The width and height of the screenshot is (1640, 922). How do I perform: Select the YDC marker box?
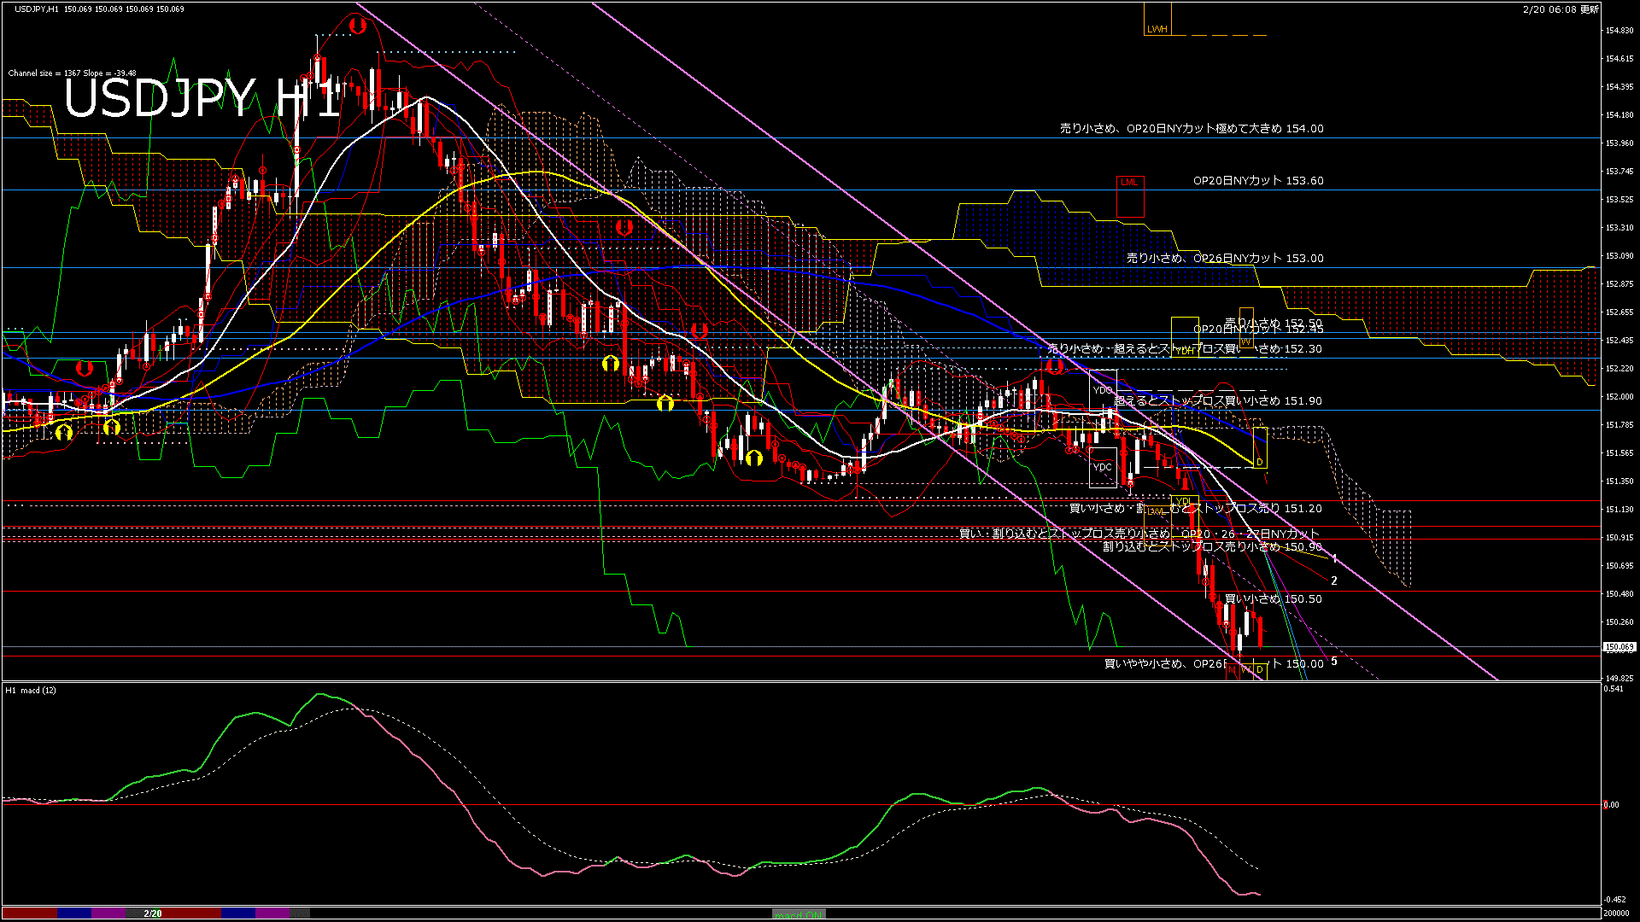point(1103,467)
